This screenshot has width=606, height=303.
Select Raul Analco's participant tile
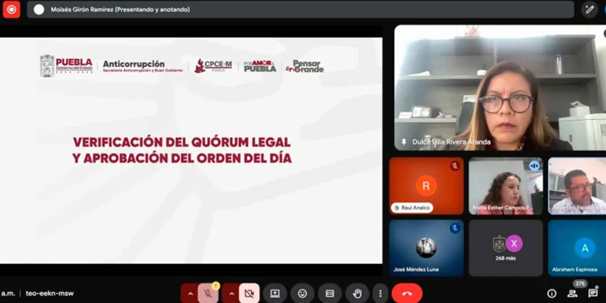[426, 186]
